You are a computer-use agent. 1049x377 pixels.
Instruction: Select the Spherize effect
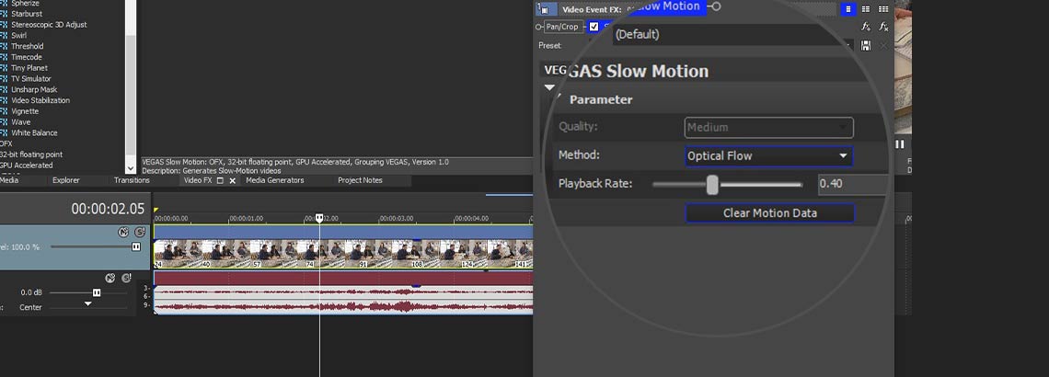[x=25, y=4]
